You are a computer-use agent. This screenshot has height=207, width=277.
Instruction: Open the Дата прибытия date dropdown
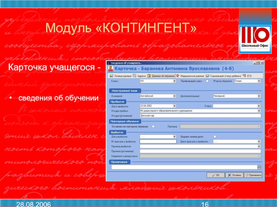pos(175,106)
